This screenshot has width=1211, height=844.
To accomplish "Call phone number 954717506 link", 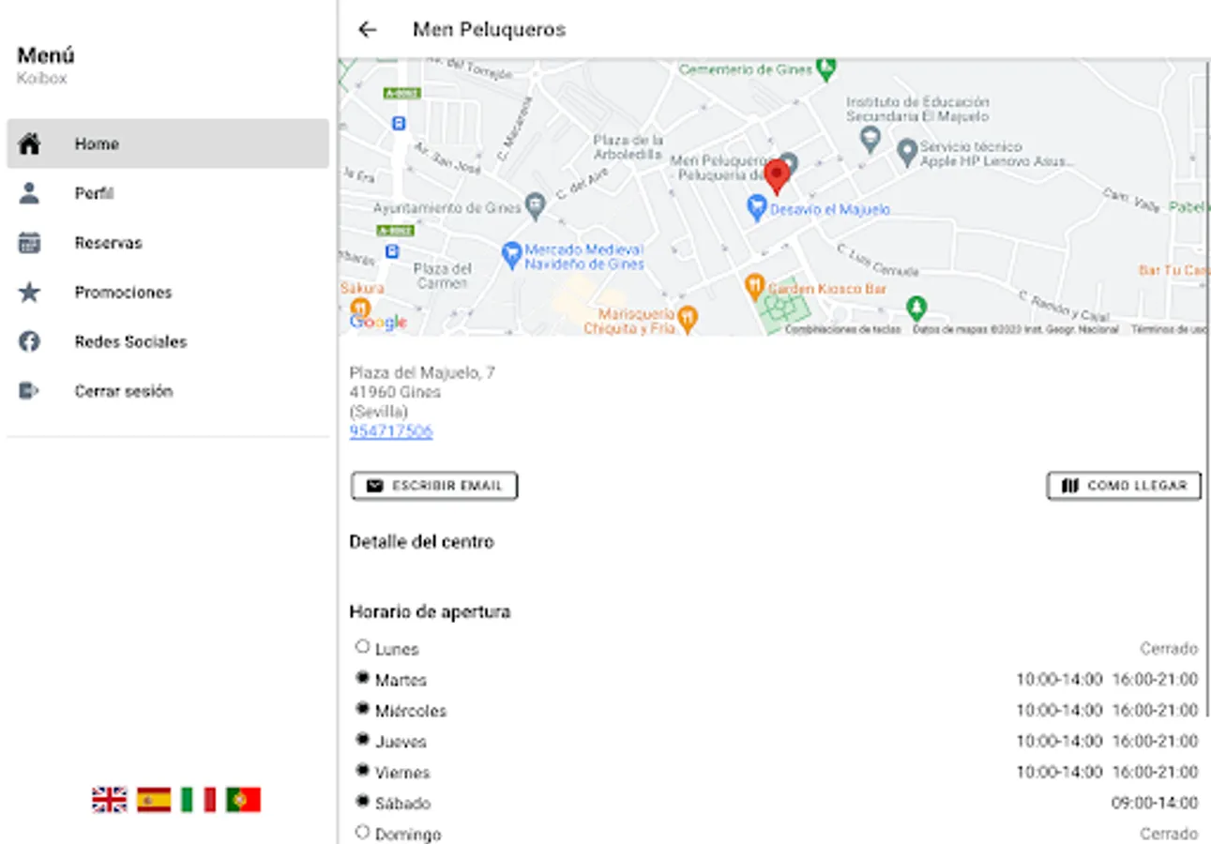I will click(x=391, y=431).
